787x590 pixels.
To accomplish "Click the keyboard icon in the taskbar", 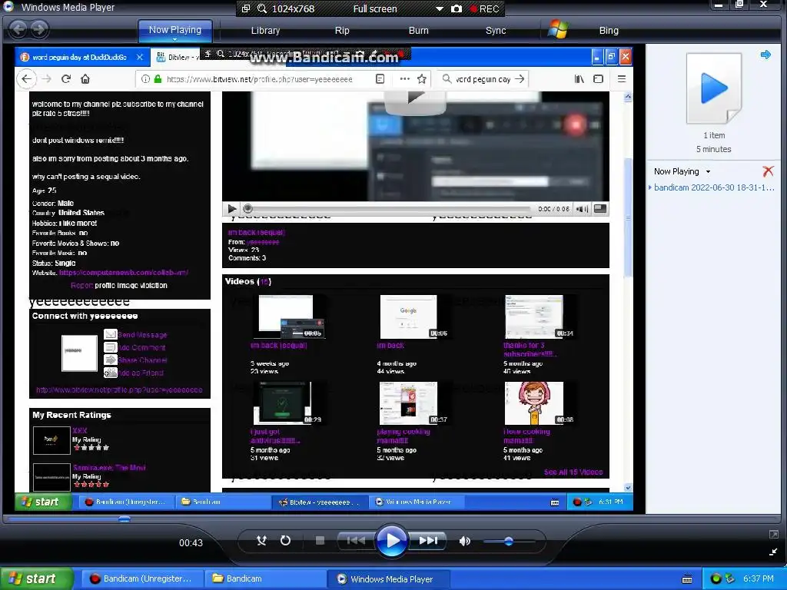I will (687, 579).
